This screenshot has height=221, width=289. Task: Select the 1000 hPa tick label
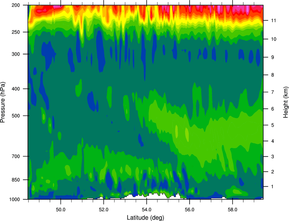point(14,200)
